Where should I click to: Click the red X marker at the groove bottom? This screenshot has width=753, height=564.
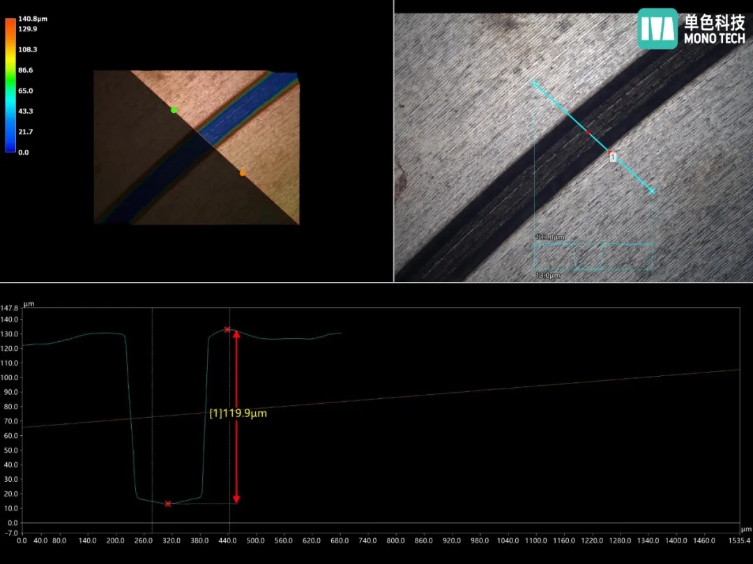167,503
